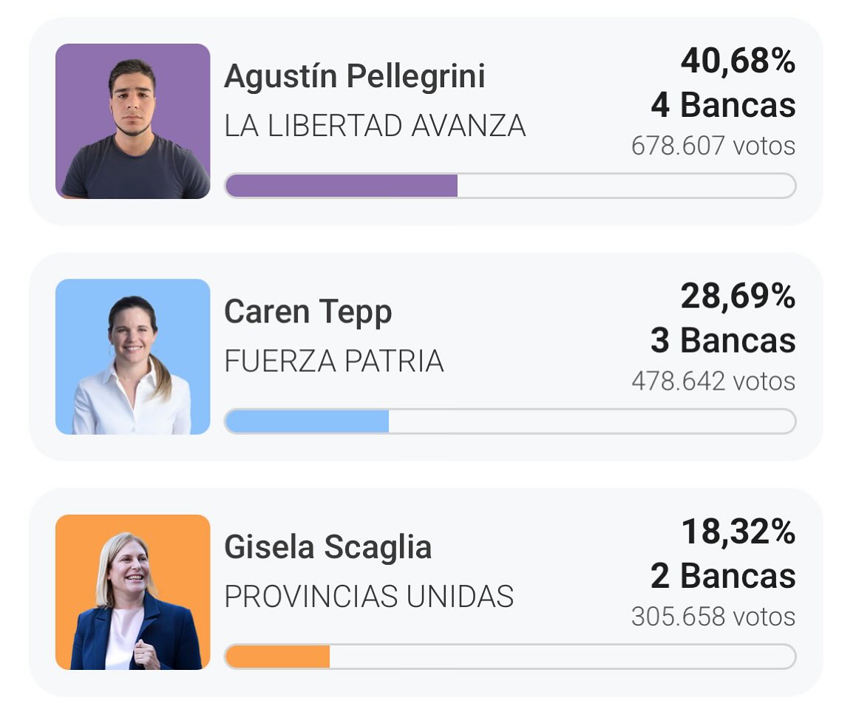The width and height of the screenshot is (853, 718).
Task: Click the 40,68% percentage figure
Action: (738, 61)
